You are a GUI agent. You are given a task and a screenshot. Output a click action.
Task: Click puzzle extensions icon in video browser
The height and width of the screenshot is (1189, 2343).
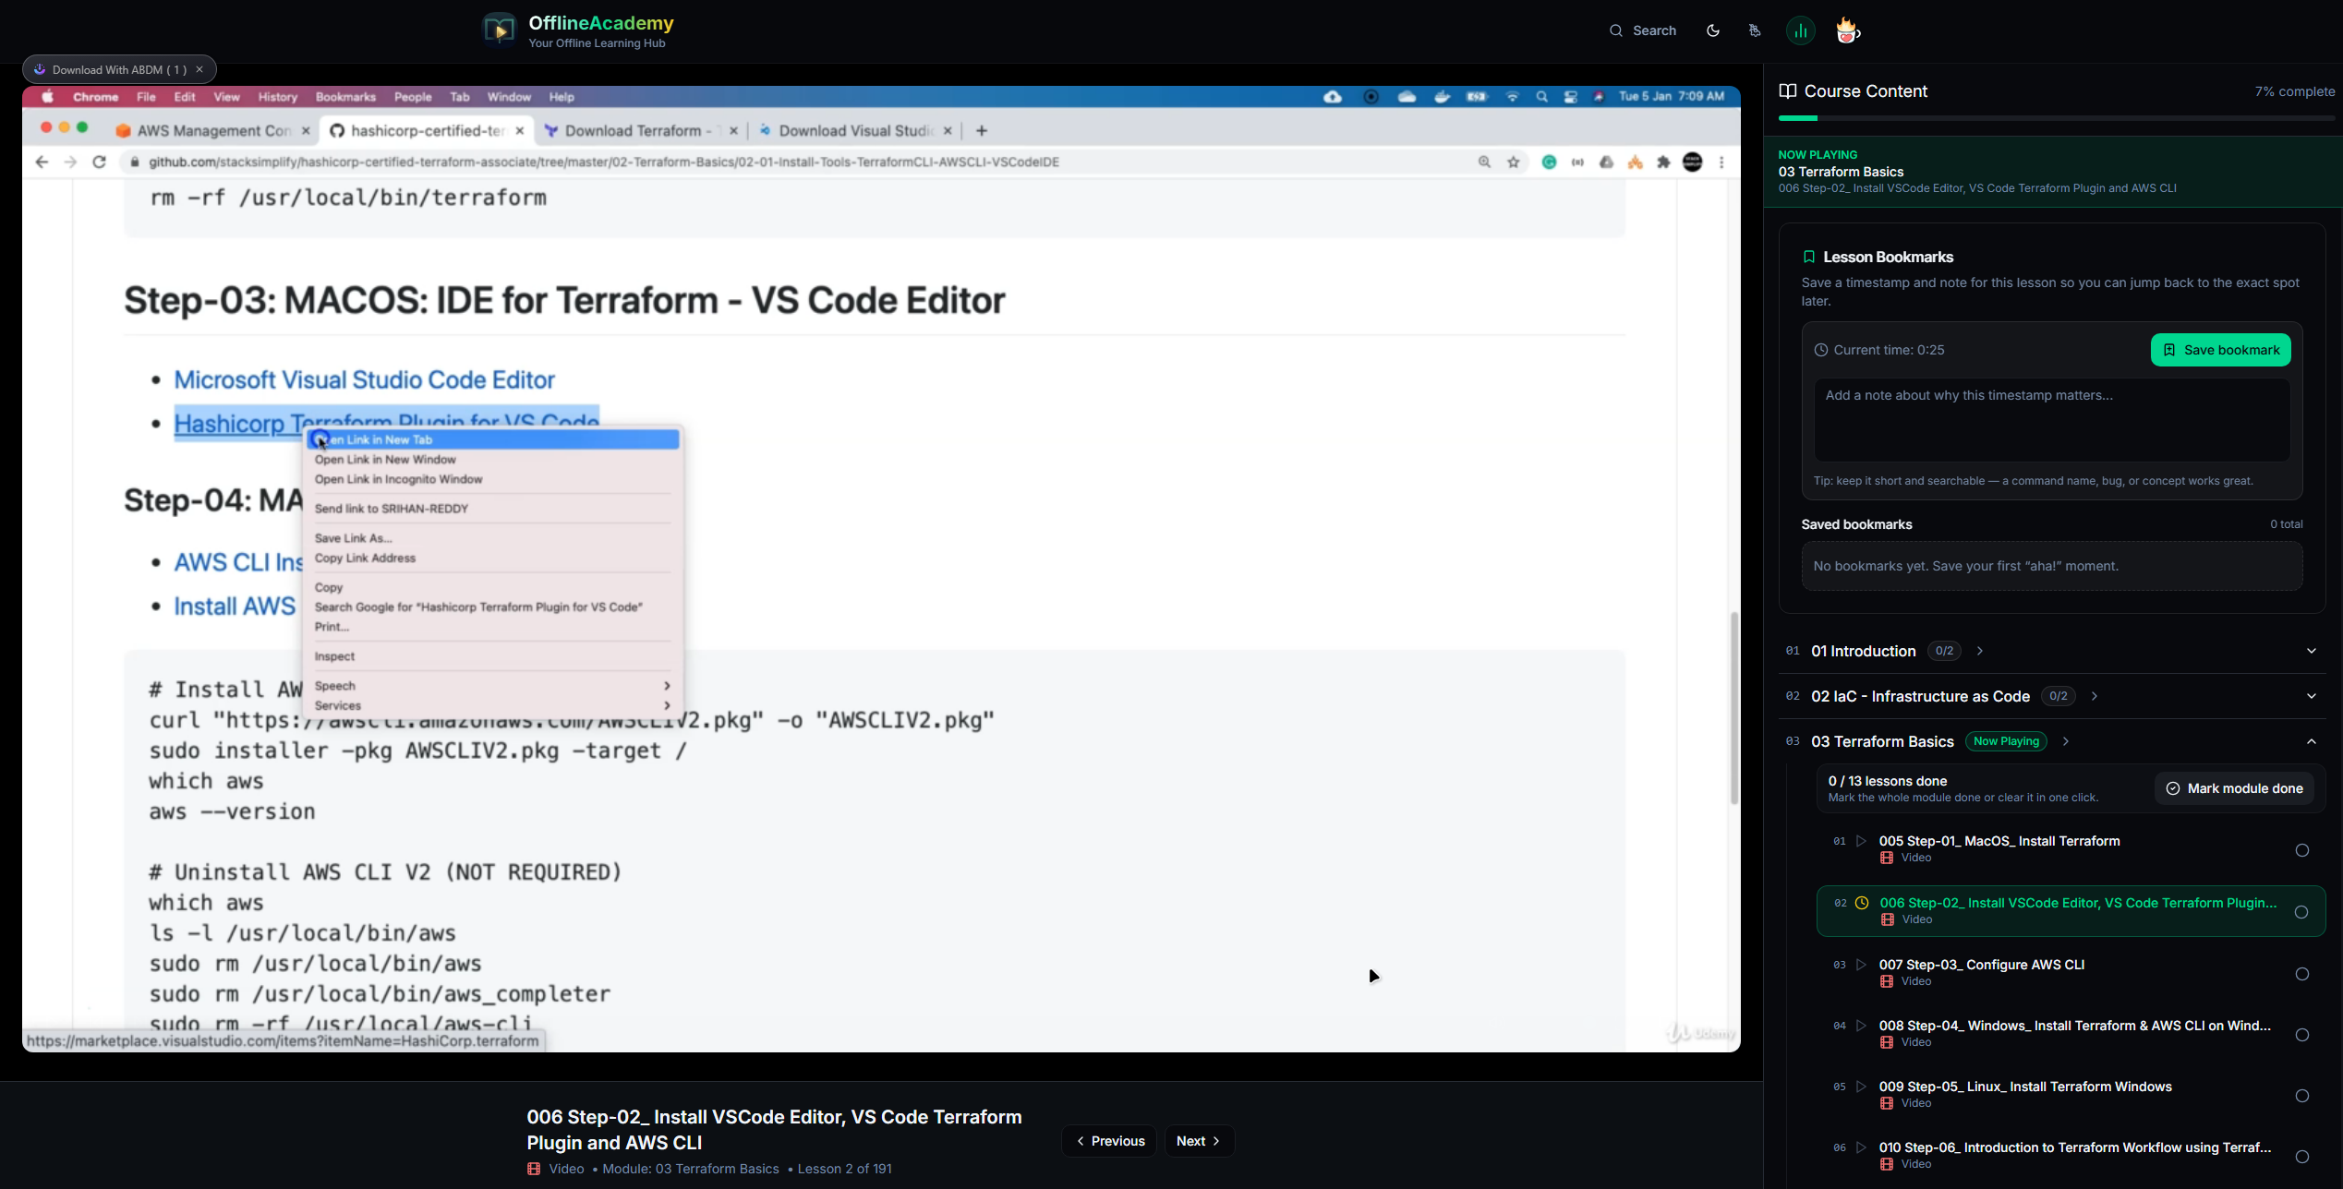pos(1664,162)
